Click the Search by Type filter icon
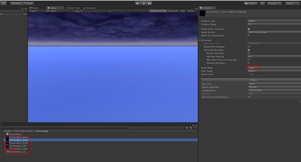Image resolution: width=301 pixels, height=162 pixels. click(x=187, y=128)
